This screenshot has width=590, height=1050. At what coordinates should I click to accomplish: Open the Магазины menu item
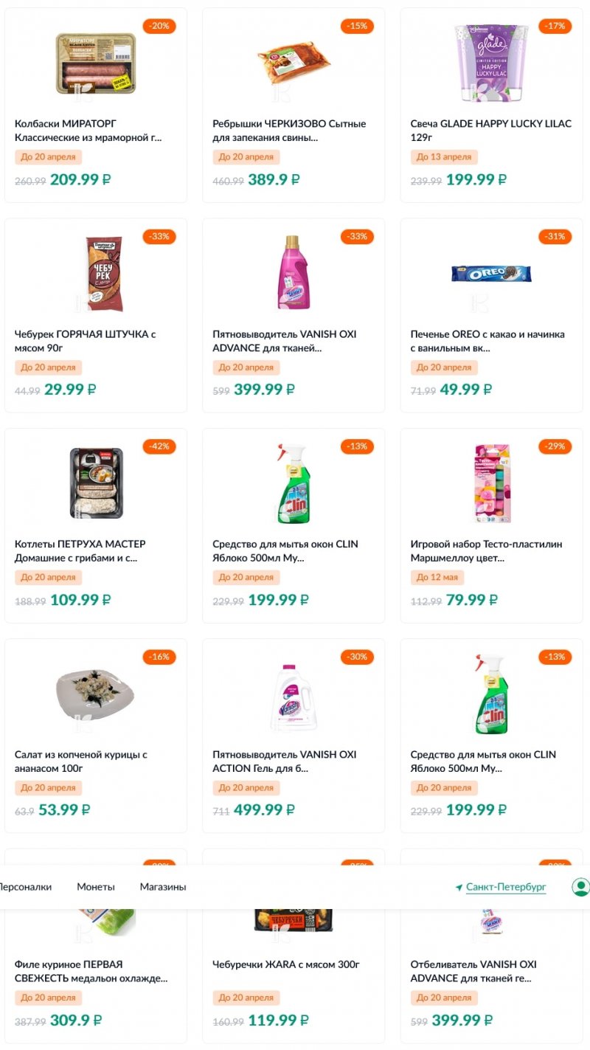tap(163, 887)
